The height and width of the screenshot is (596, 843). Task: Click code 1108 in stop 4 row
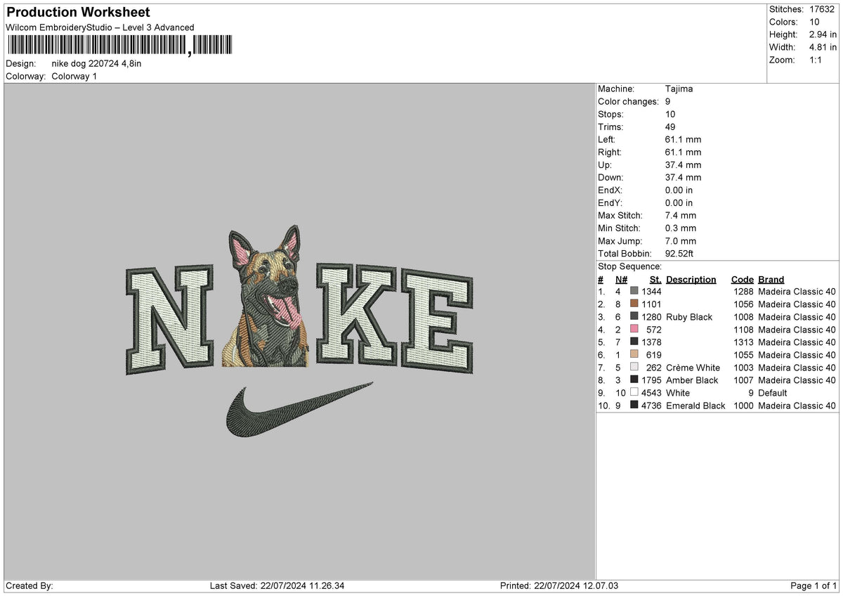[743, 329]
